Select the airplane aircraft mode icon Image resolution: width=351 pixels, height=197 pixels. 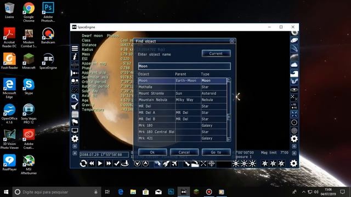pyautogui.click(x=174, y=164)
